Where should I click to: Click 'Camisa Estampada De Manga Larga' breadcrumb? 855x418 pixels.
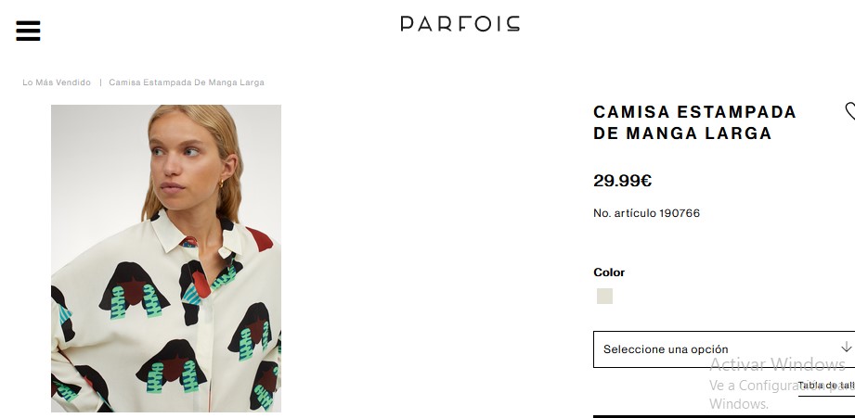pos(187,82)
